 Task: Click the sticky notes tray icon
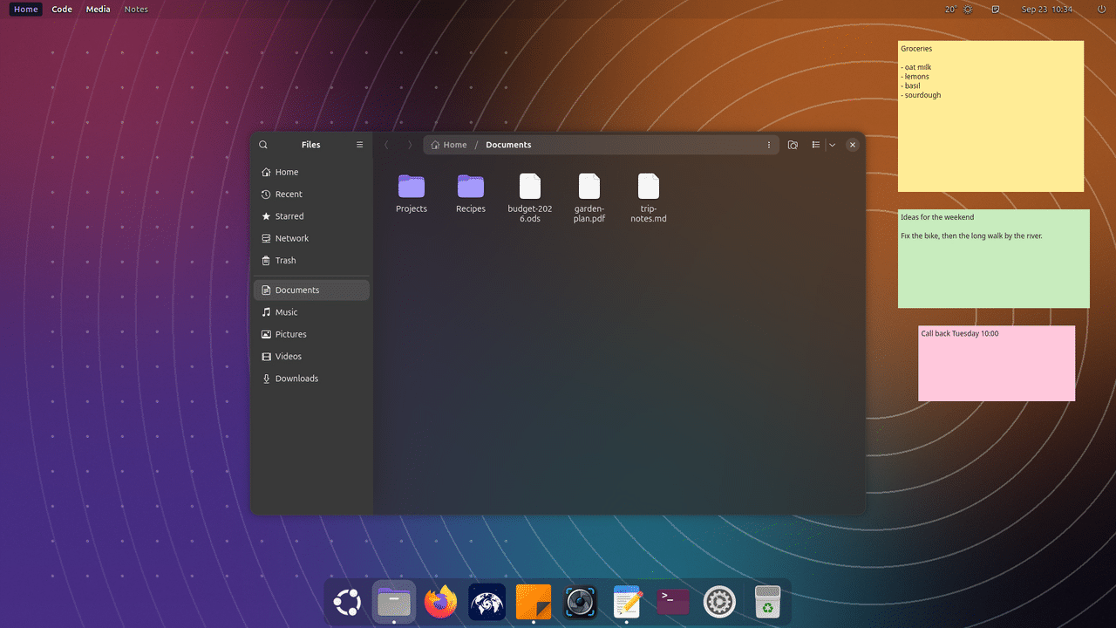pyautogui.click(x=996, y=10)
